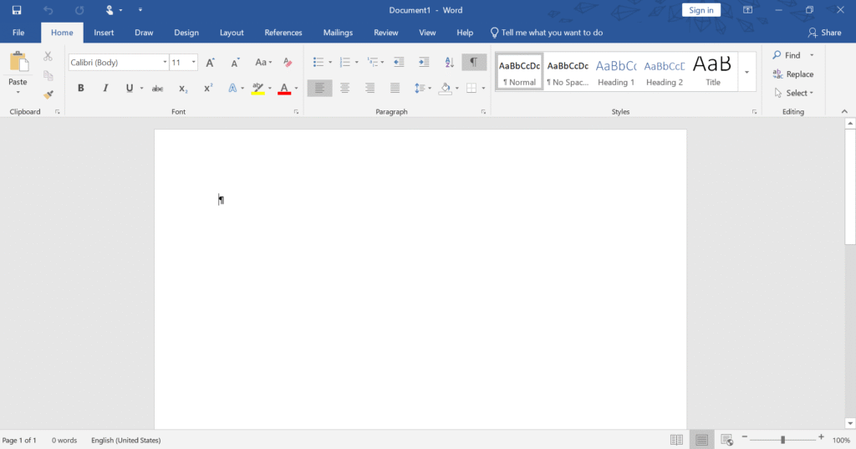Click Decrease Indent icon

pos(399,62)
